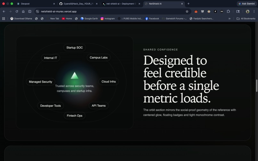Open the PUBG Mobile Ind... bookmark
This screenshot has height=161, width=258.
pos(130,19)
